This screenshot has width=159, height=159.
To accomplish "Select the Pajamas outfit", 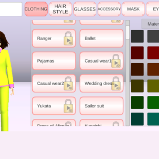I will 54,61.
